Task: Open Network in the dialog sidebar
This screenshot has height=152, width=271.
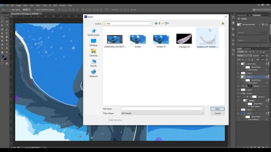Action: [94, 73]
